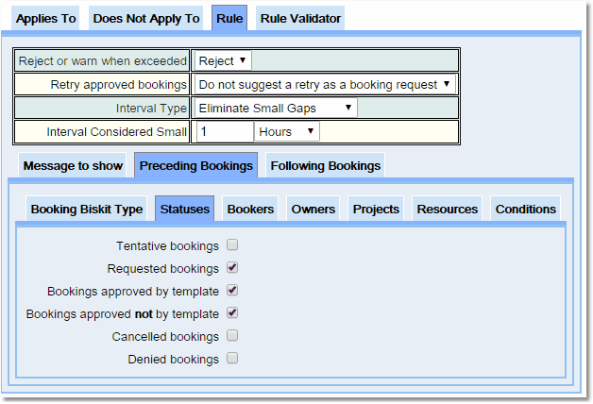593x404 pixels.
Task: Open the Following Bookings tab
Action: click(325, 165)
